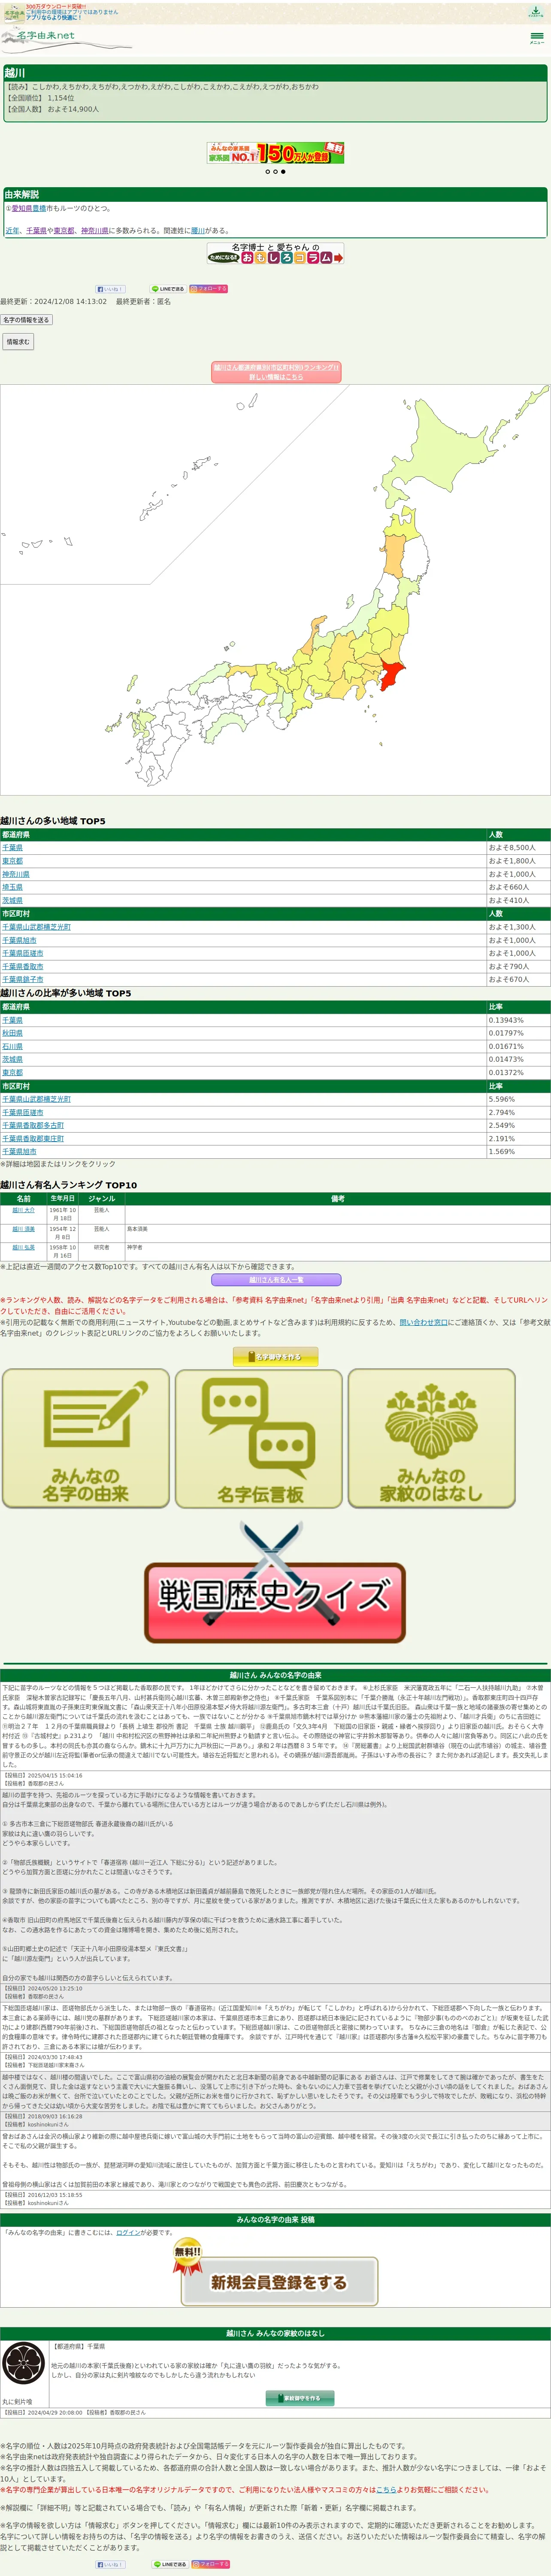Image resolution: width=551 pixels, height=2576 pixels.
Task: Share via the LINEで送る button below the column banner
Action: tap(168, 289)
